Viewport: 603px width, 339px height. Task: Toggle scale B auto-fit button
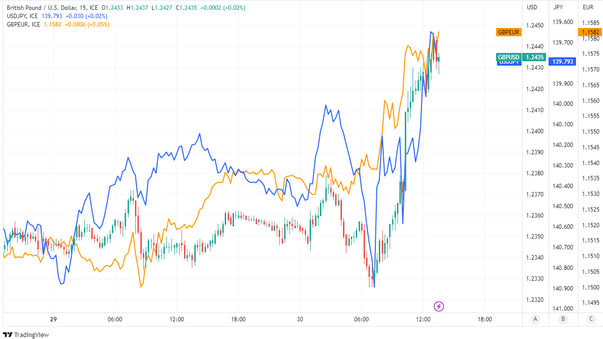(x=562, y=319)
